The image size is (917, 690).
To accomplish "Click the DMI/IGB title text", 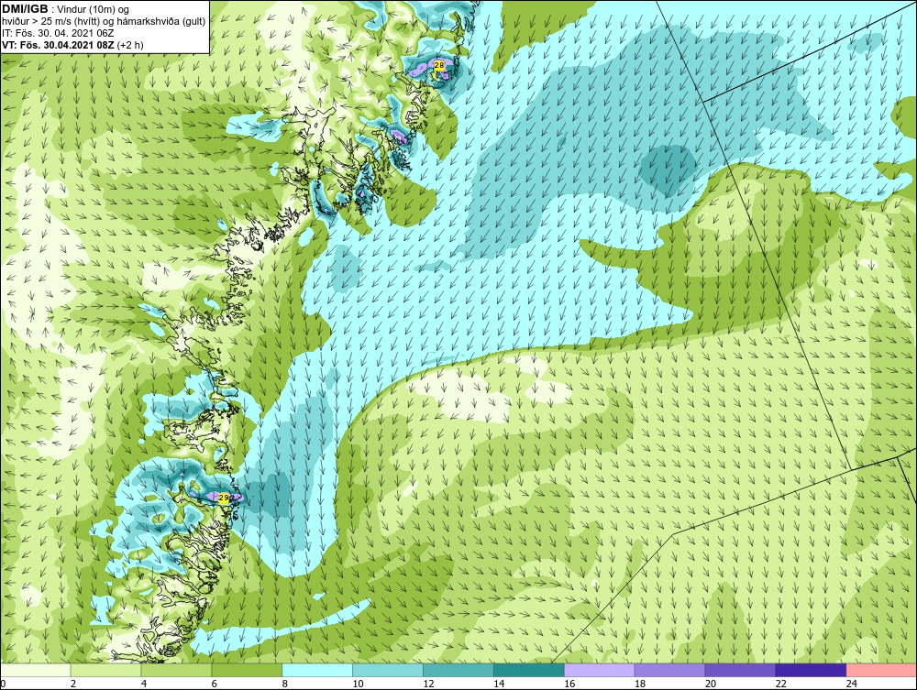I will click(x=25, y=9).
